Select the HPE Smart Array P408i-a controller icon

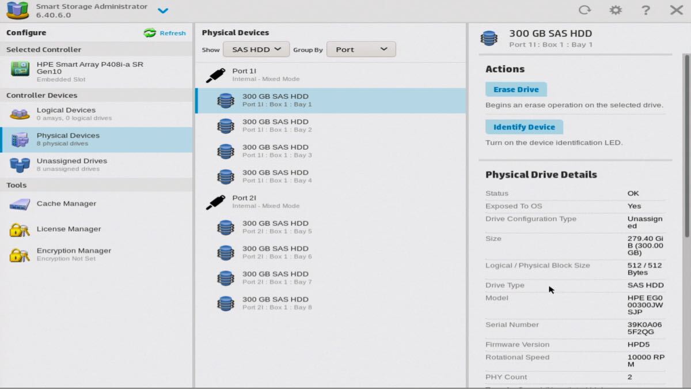(20, 69)
